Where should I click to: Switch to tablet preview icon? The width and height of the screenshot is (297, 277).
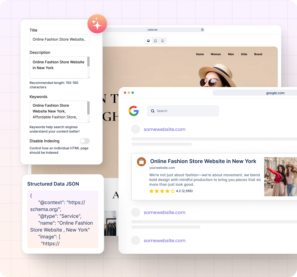tap(156, 41)
